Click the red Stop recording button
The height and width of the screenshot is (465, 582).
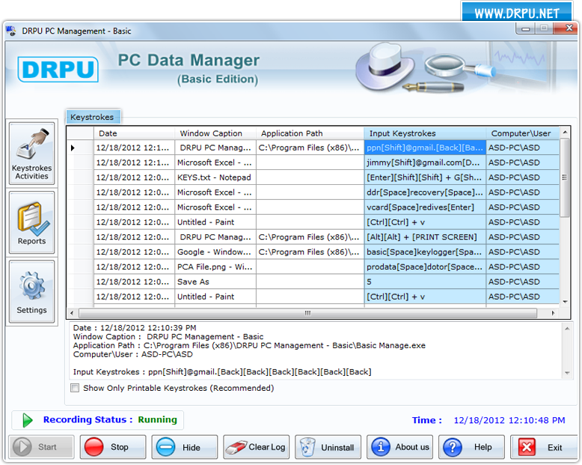[x=113, y=447]
